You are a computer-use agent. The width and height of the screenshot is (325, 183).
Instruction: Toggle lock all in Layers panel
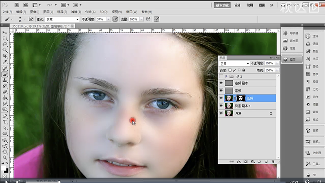(244, 70)
